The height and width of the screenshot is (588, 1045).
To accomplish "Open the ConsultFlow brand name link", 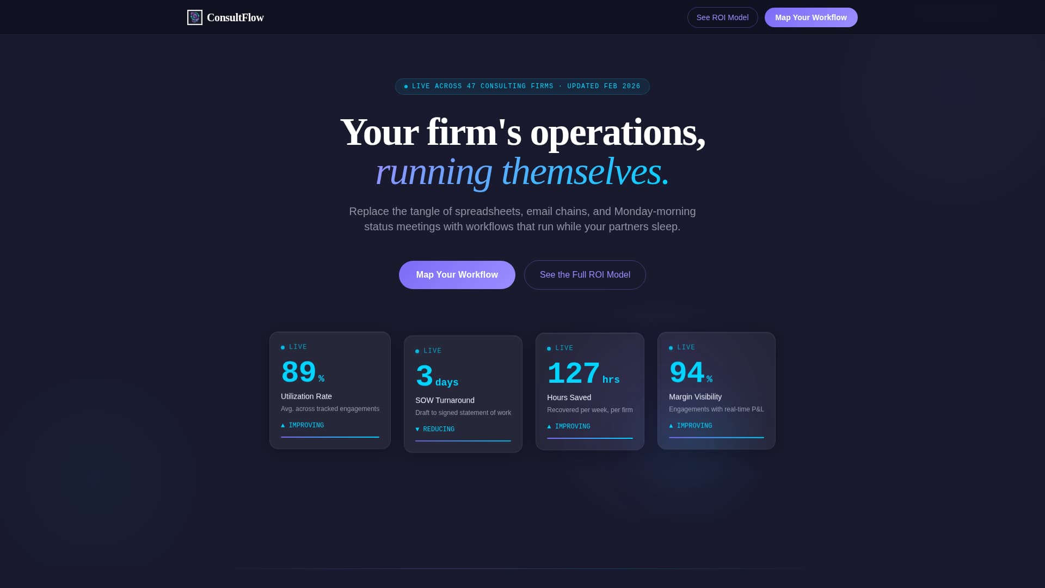I will 235,17.
